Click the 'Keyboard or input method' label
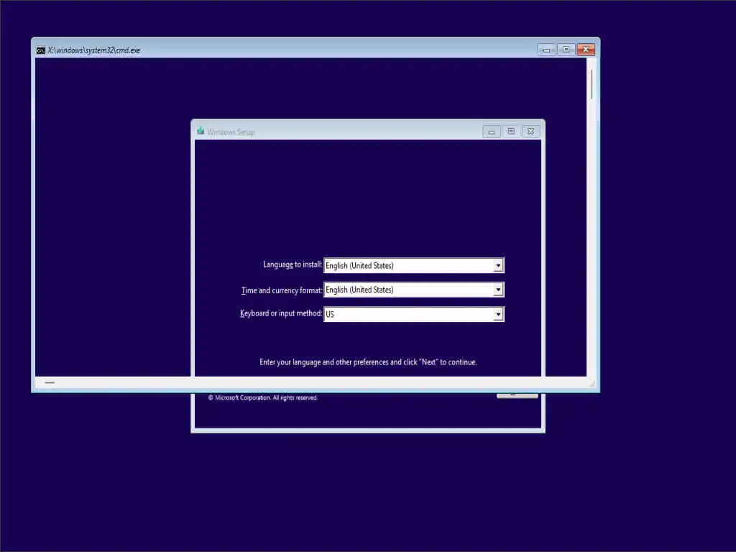This screenshot has height=552, width=736. (281, 313)
